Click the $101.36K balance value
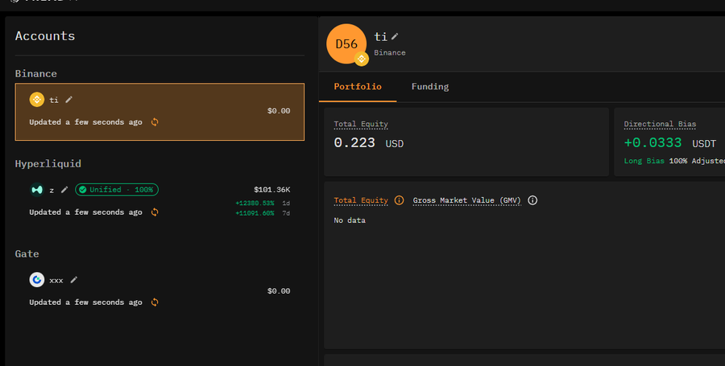 coord(272,190)
